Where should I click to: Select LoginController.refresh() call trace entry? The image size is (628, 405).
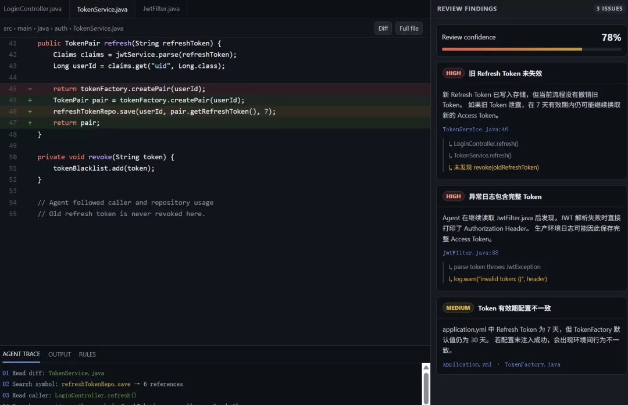pos(483,144)
